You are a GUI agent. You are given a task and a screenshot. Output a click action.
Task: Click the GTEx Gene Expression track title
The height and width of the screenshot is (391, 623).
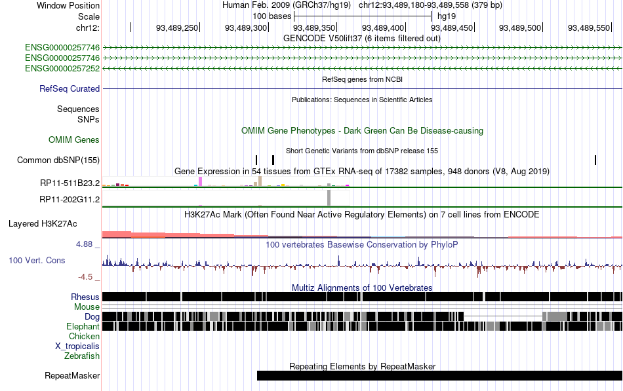(361, 172)
